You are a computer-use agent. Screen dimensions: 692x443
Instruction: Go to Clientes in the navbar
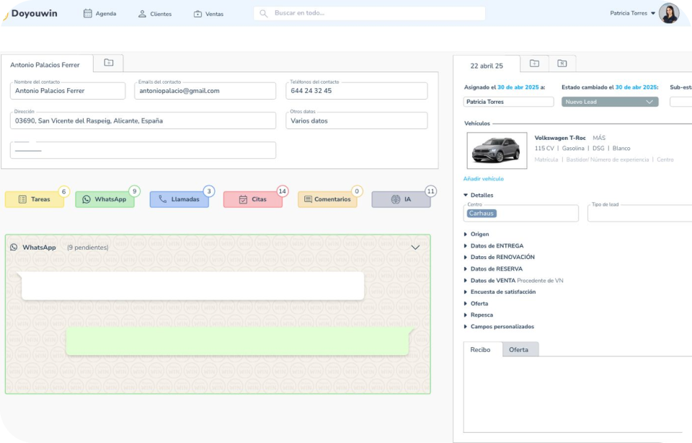click(154, 14)
